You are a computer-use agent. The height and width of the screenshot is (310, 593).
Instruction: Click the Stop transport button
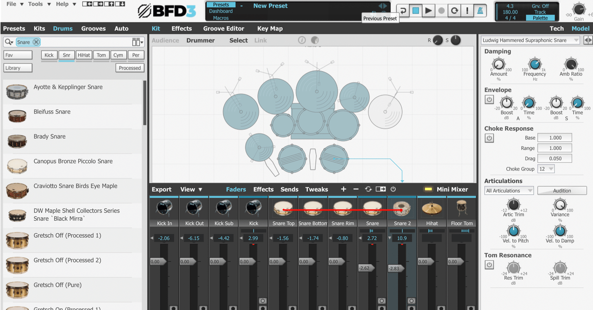416,11
